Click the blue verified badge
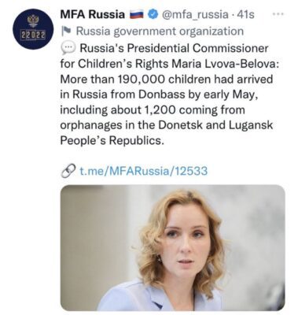Viewport: 298px width, 315px height. click(x=153, y=14)
